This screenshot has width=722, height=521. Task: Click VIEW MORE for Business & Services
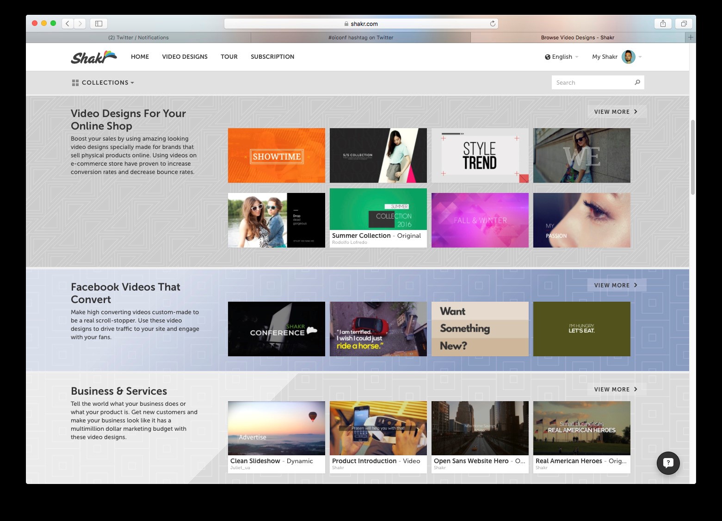tap(616, 389)
